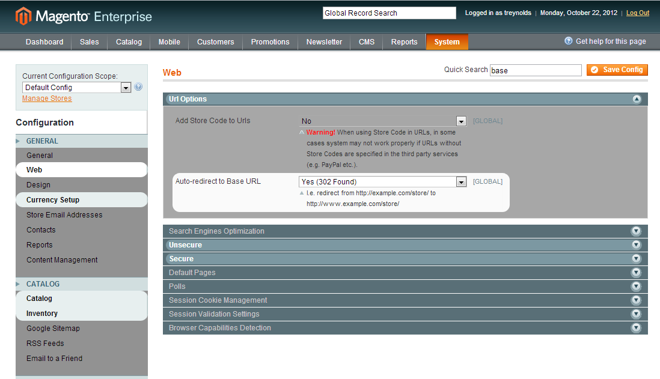Click Get help for this page

(x=610, y=41)
